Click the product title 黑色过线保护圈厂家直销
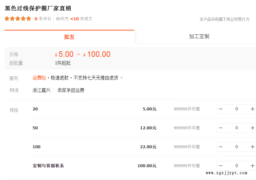256x180 pixels. (x=38, y=8)
